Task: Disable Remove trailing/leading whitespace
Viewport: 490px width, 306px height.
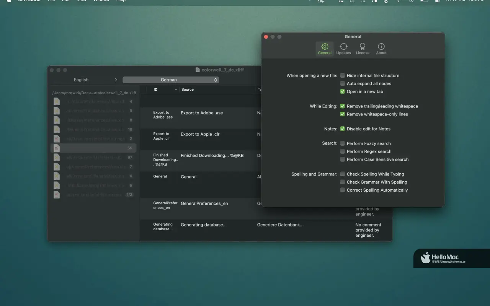Action: [x=343, y=106]
